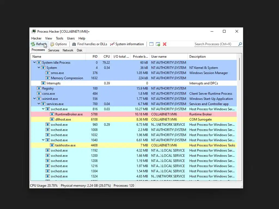Viewport: 279px width, 209px height.
Task: Sort by the CPU column header
Action: [x=105, y=57]
